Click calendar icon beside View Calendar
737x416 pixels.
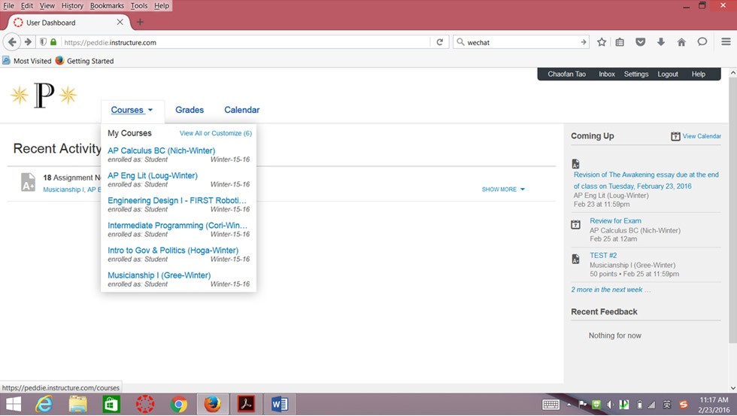coord(675,136)
